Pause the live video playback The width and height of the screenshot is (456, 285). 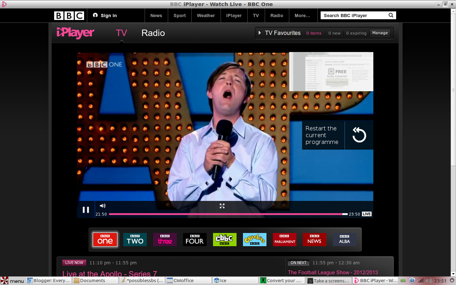click(x=86, y=210)
